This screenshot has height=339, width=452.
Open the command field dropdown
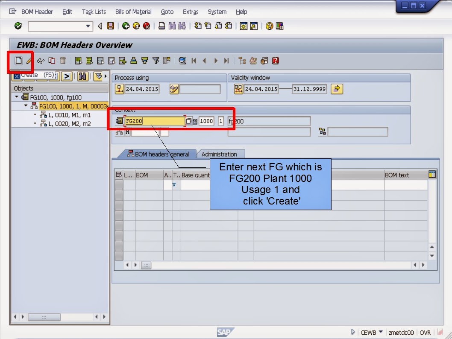coord(89,26)
